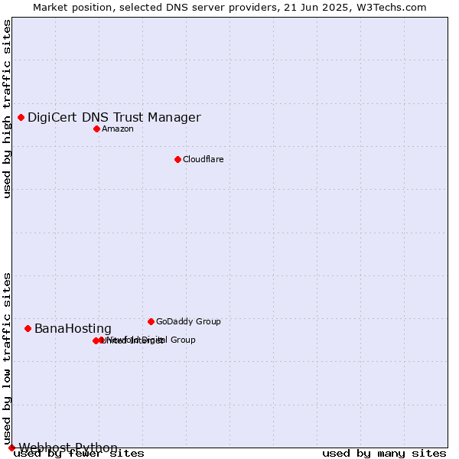The width and height of the screenshot is (459, 459).
Task: Click the 'used by low traffic sites' axis label
Action: pos(7,359)
